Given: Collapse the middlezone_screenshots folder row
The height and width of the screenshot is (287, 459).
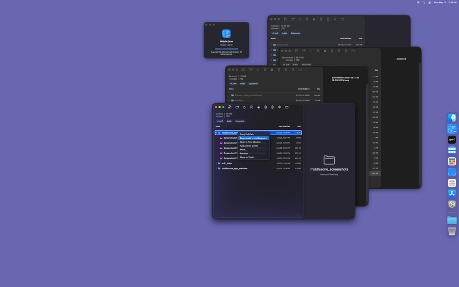Looking at the screenshot, I should pos(216,133).
